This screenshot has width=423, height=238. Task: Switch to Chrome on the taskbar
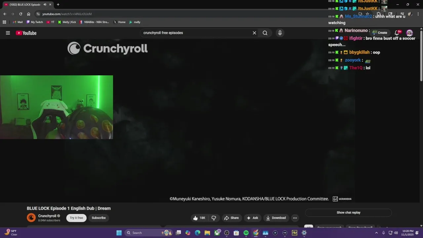click(x=256, y=233)
